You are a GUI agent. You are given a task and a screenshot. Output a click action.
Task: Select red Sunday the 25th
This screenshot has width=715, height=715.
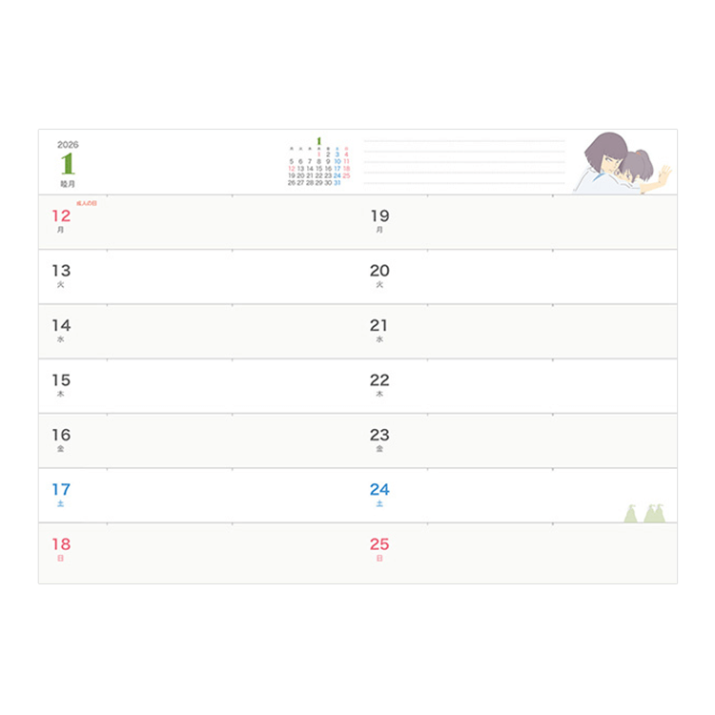tap(379, 545)
